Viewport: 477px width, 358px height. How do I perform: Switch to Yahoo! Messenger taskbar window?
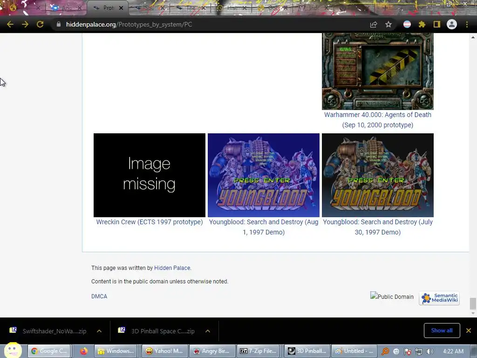point(164,351)
